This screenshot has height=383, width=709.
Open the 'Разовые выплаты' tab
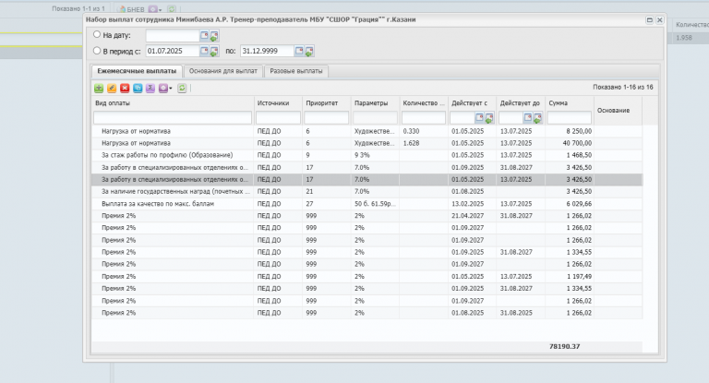click(296, 71)
